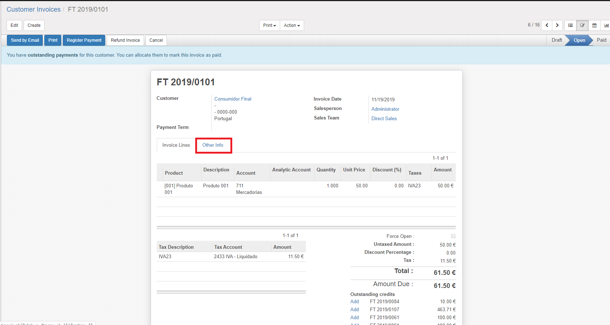Switch to graph view
Screen dimensions: 610x325
click(x=606, y=25)
